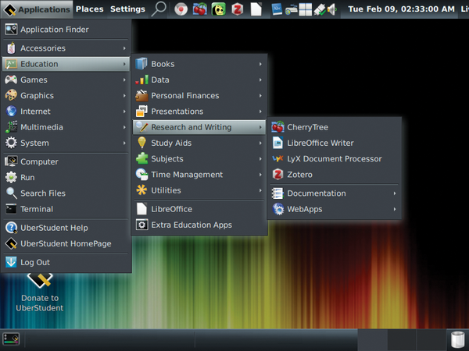Screen dimensions: 469x351
Task: Open the Places menu
Action: pyautogui.click(x=89, y=9)
